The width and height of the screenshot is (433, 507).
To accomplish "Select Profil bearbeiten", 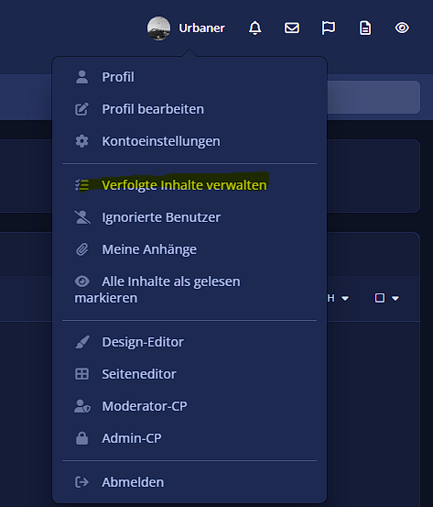I will [189, 109].
